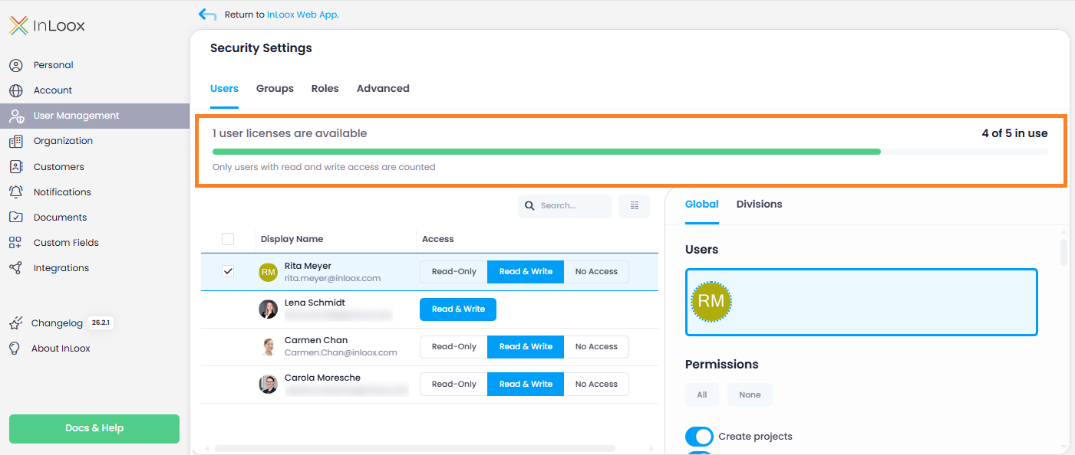Click Carmen.Chan@inloox.com email text
The height and width of the screenshot is (455, 1075).
(x=341, y=353)
